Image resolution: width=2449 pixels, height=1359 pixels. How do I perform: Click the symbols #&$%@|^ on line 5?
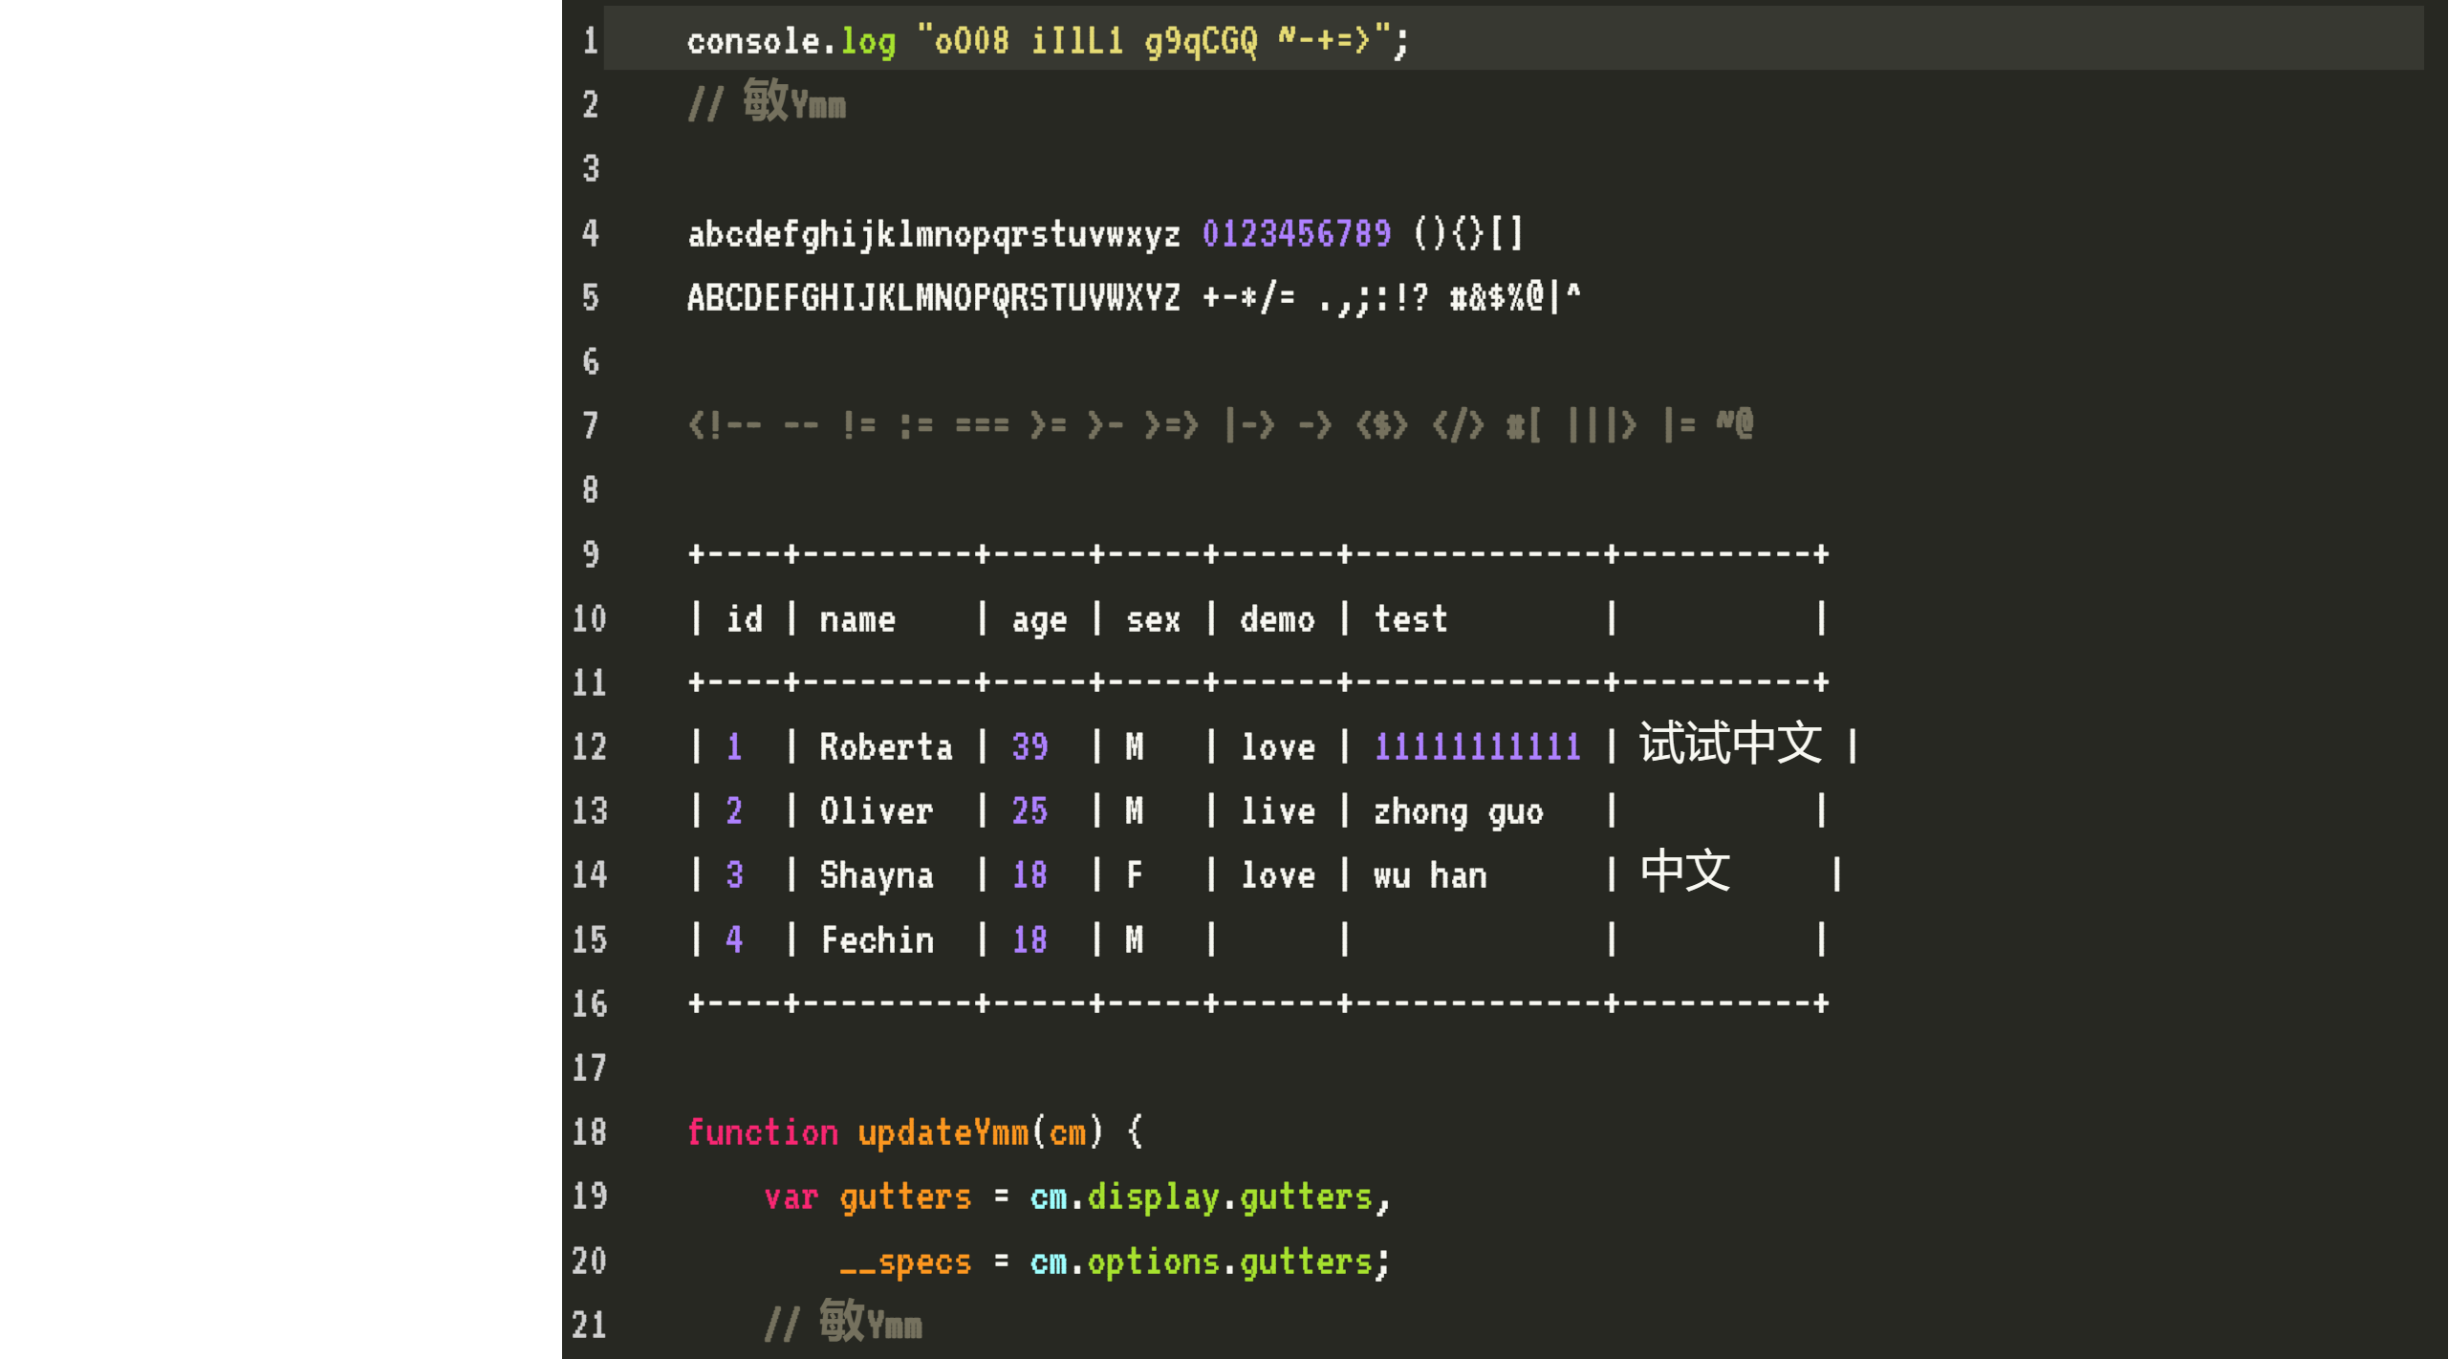tap(1515, 297)
